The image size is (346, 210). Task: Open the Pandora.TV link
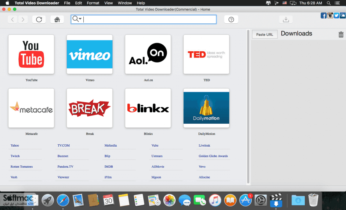tap(65, 166)
